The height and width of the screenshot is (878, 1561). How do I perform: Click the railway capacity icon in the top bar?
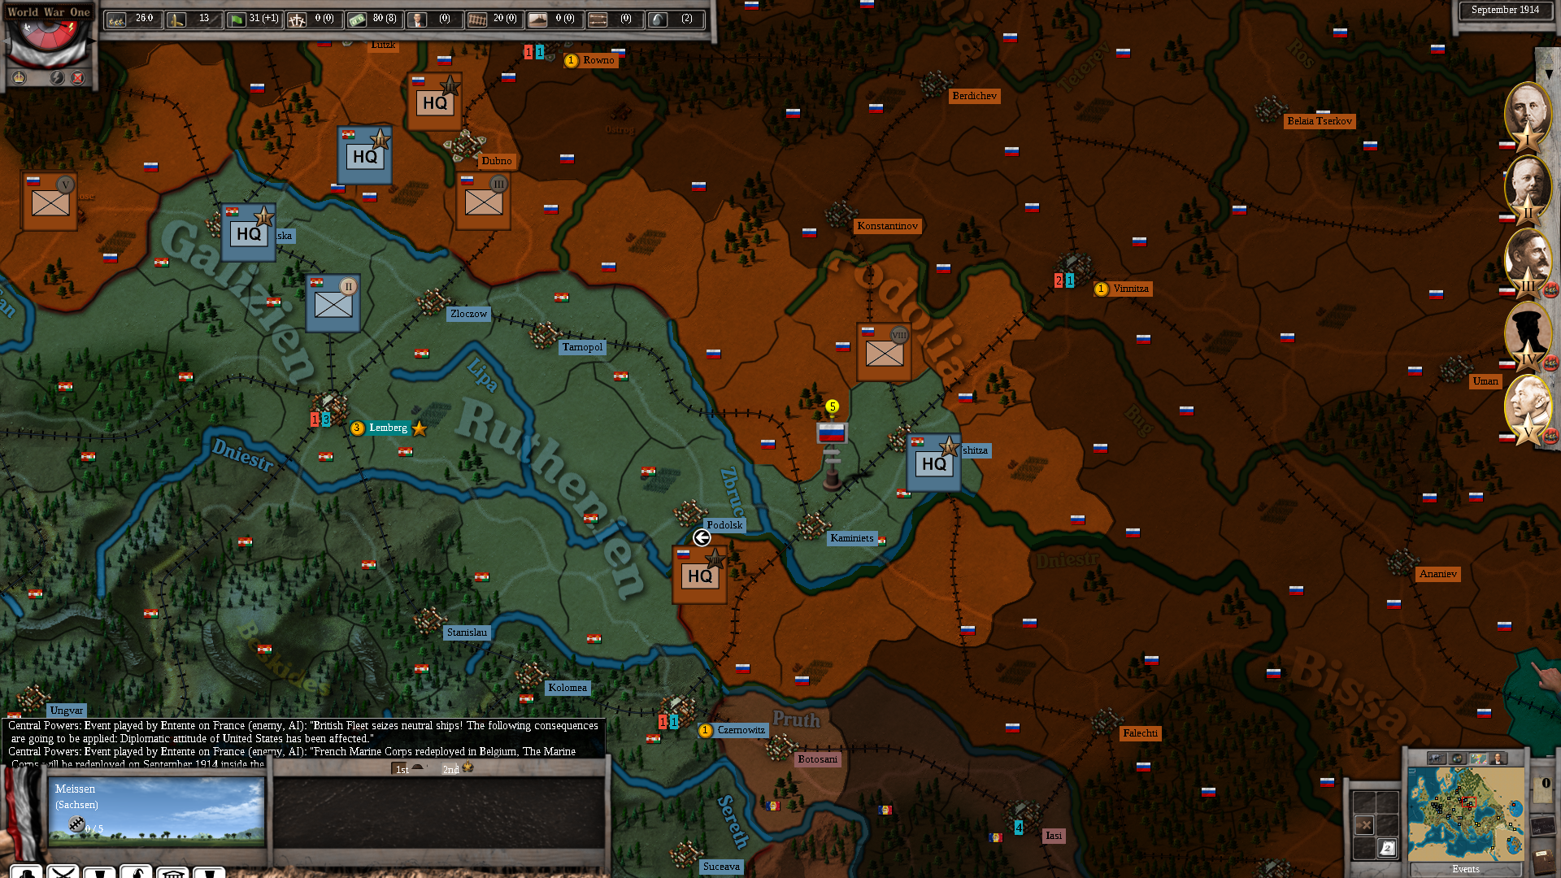pos(477,20)
